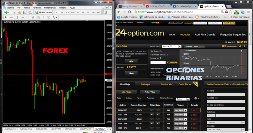Click the COMPRAR button
Screen dimensions: 253x133
pyautogui.click(x=172, y=63)
